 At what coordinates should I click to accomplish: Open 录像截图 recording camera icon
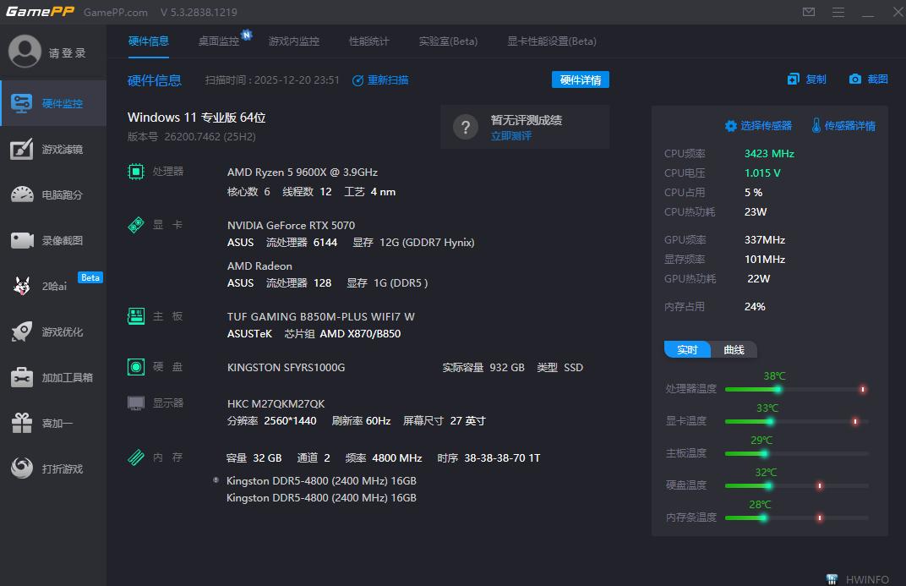[x=22, y=240]
